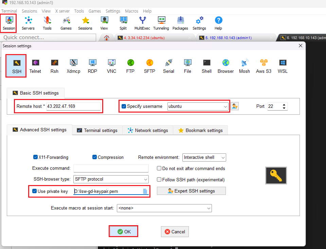326x249 pixels.
Task: Enable Follow SSH path (experimental)
Action: click(159, 180)
